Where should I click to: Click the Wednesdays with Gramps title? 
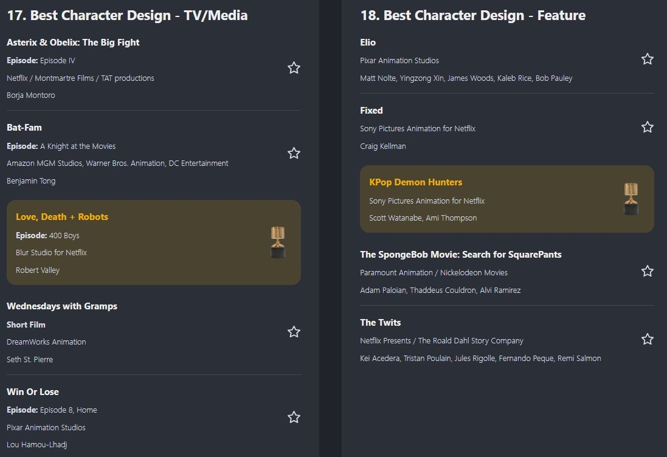click(x=62, y=306)
